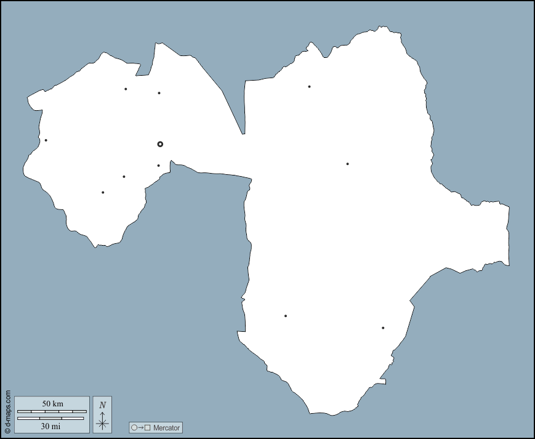Click the northwestern-most dot in the western region
This screenshot has width=535, height=439.
tap(126, 89)
